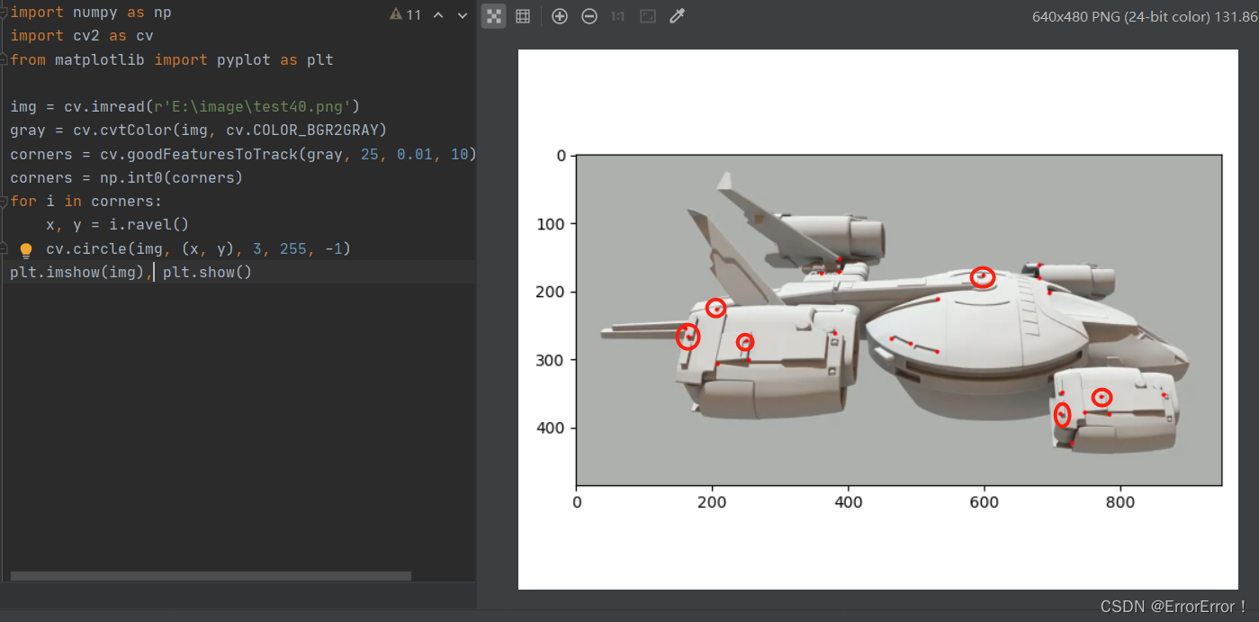Screen dimensions: 1259x622
Task: Collapse the from matplotlib fold marker
Action: (4, 60)
